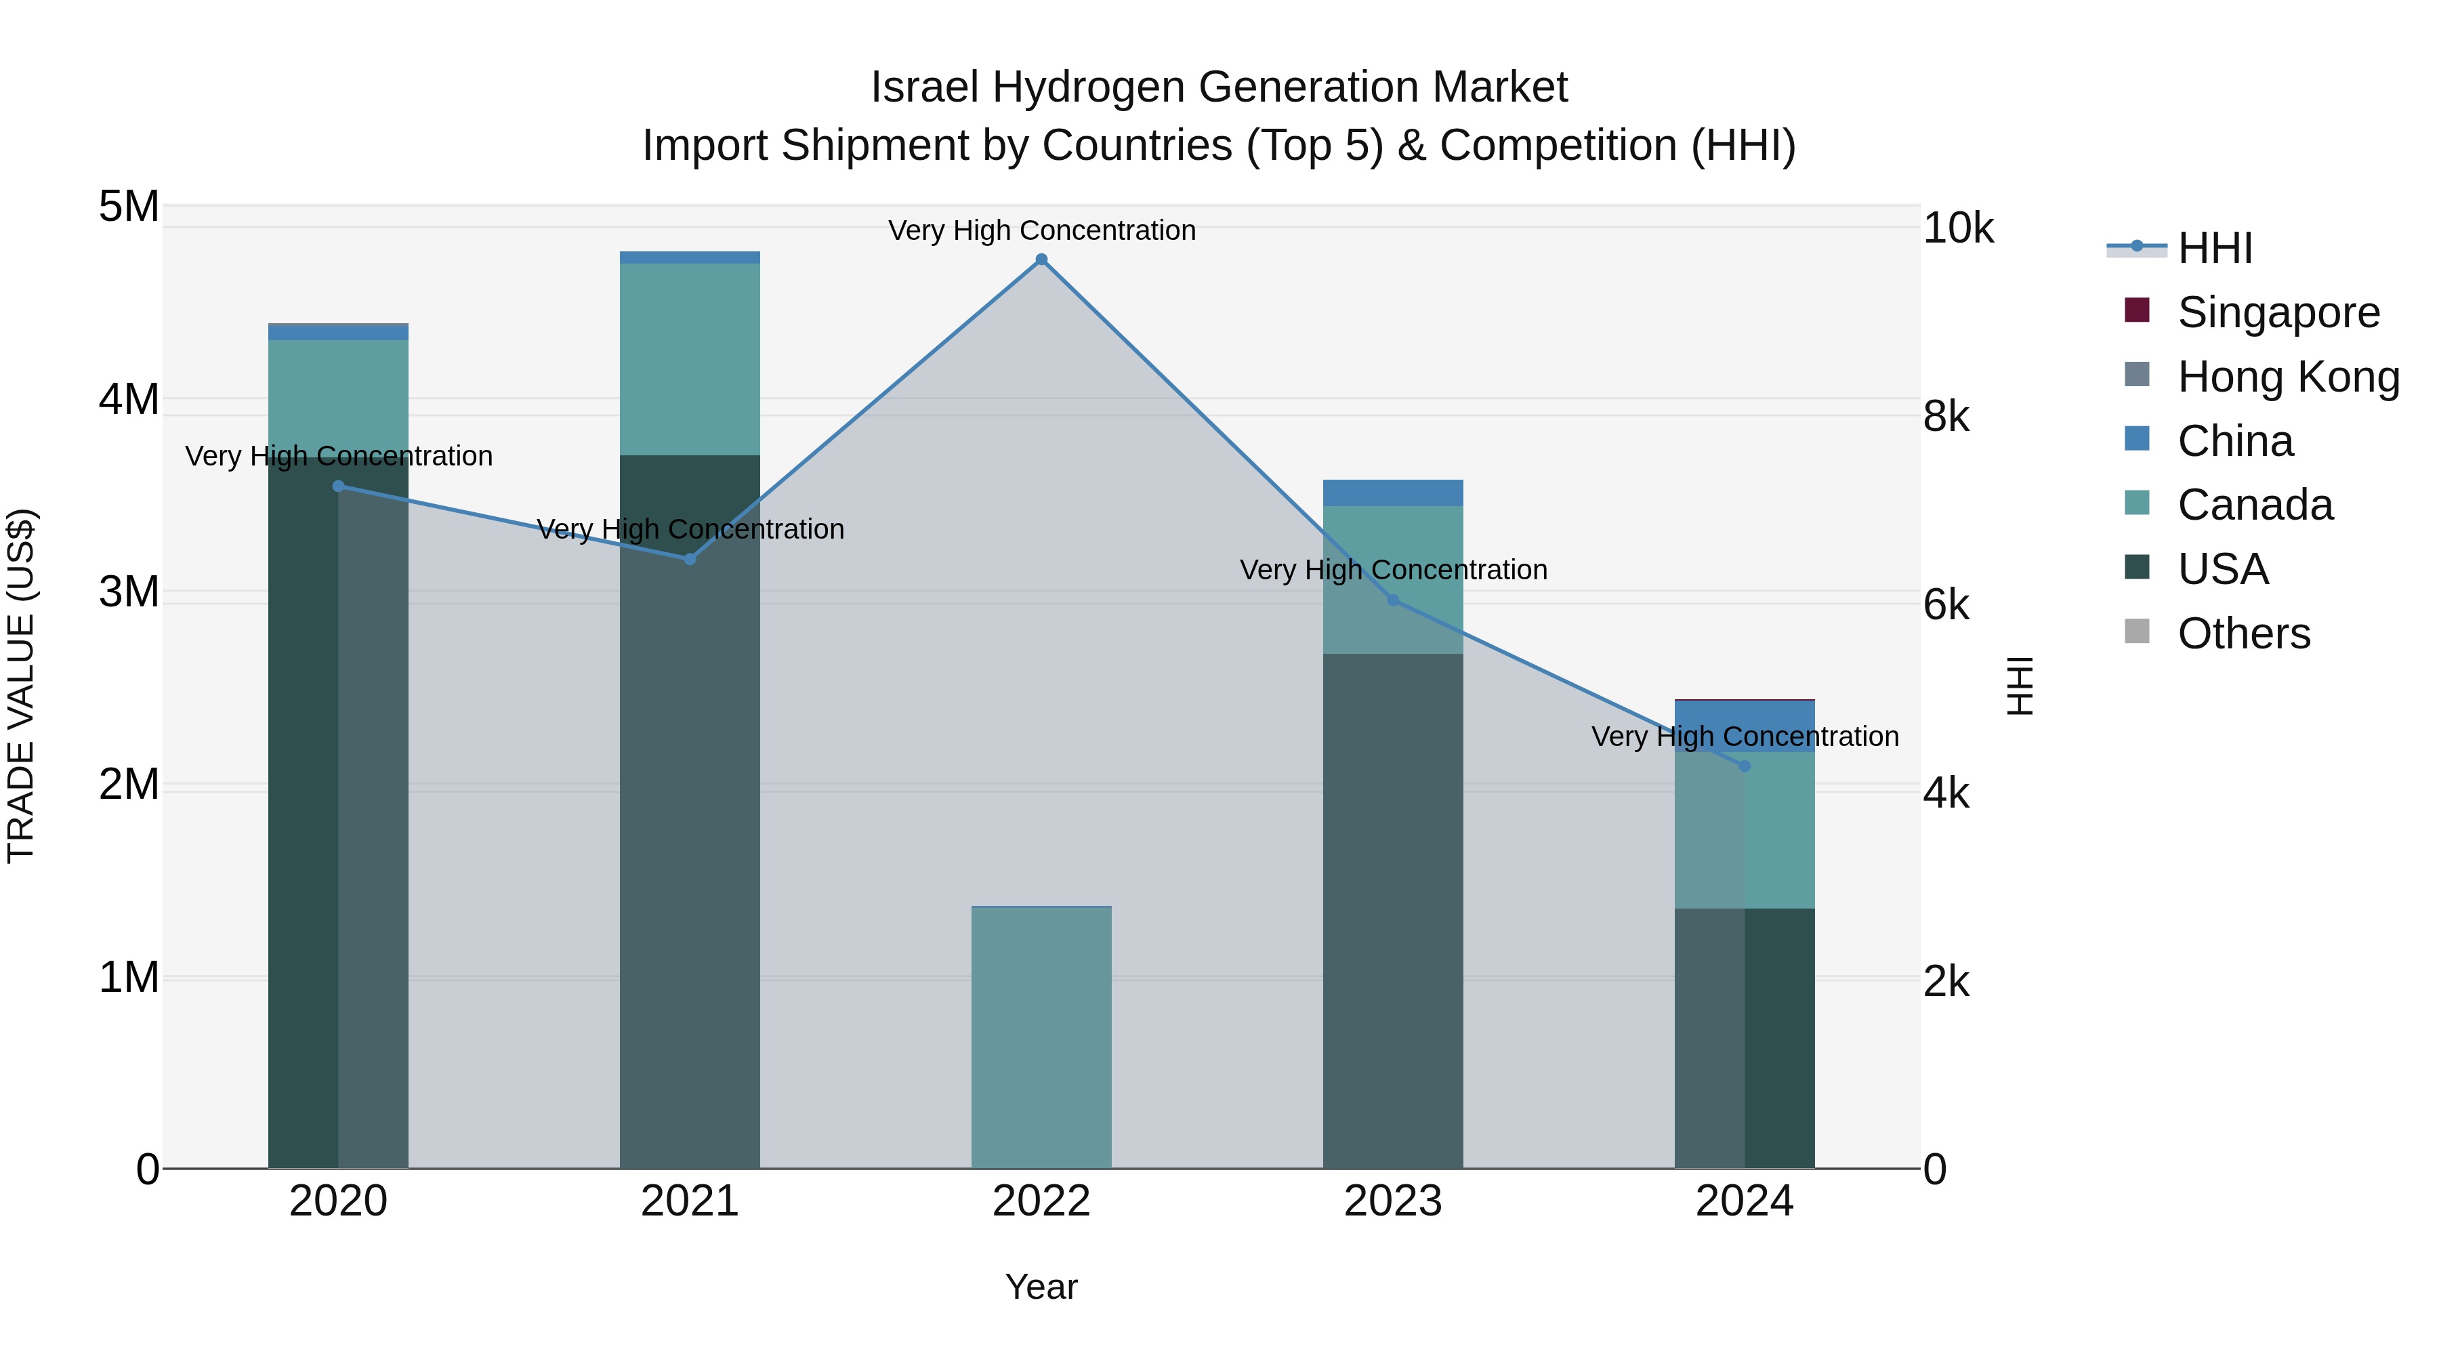
Task: Click the TRADE VALUE (US$) axis title
Action: [x=21, y=686]
